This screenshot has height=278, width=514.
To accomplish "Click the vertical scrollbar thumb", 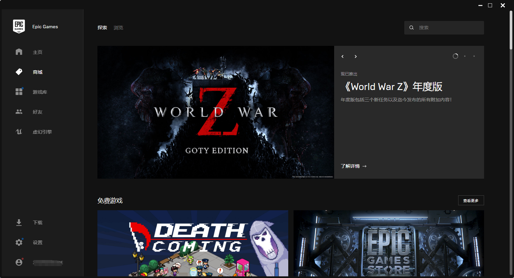I will (x=511, y=30).
